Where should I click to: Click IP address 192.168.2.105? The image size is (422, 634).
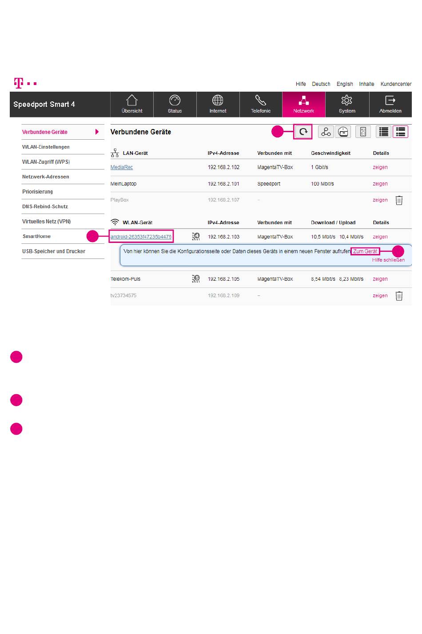[x=223, y=279]
